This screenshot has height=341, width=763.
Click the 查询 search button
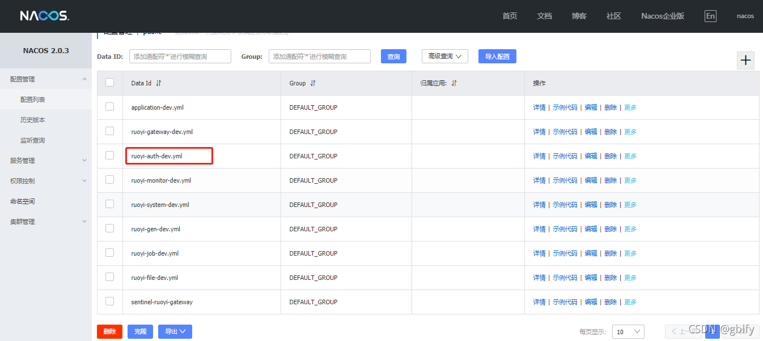click(393, 56)
